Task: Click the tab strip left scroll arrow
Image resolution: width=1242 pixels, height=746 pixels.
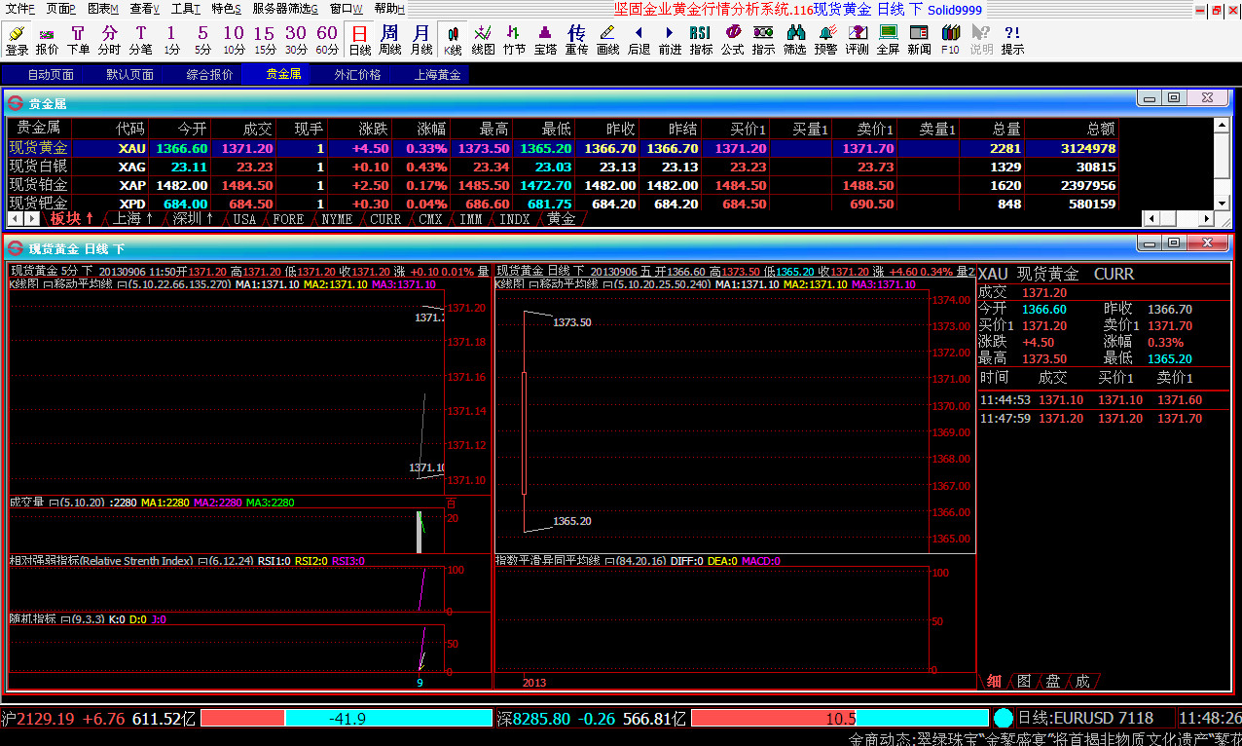Action: pyautogui.click(x=15, y=219)
